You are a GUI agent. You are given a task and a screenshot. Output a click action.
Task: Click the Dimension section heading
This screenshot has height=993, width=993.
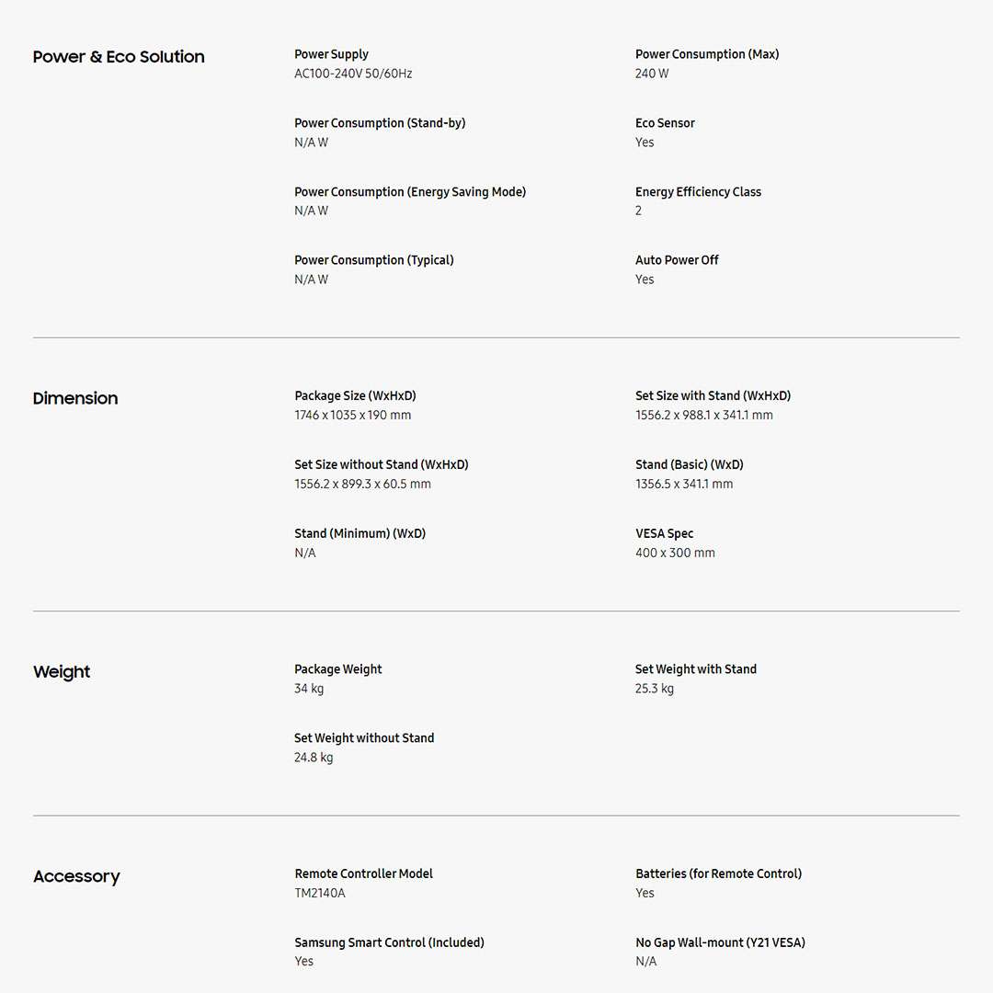pos(75,399)
